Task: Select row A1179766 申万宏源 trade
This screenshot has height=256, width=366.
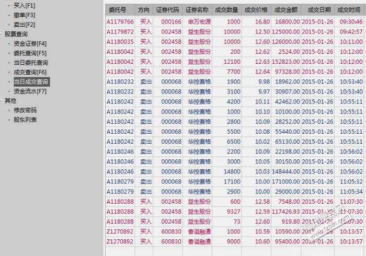Action: pyautogui.click(x=234, y=22)
